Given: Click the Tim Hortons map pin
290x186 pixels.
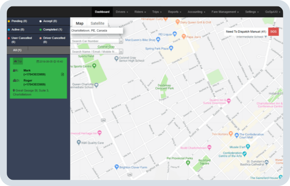Looking at the screenshot, I should 230,134.
